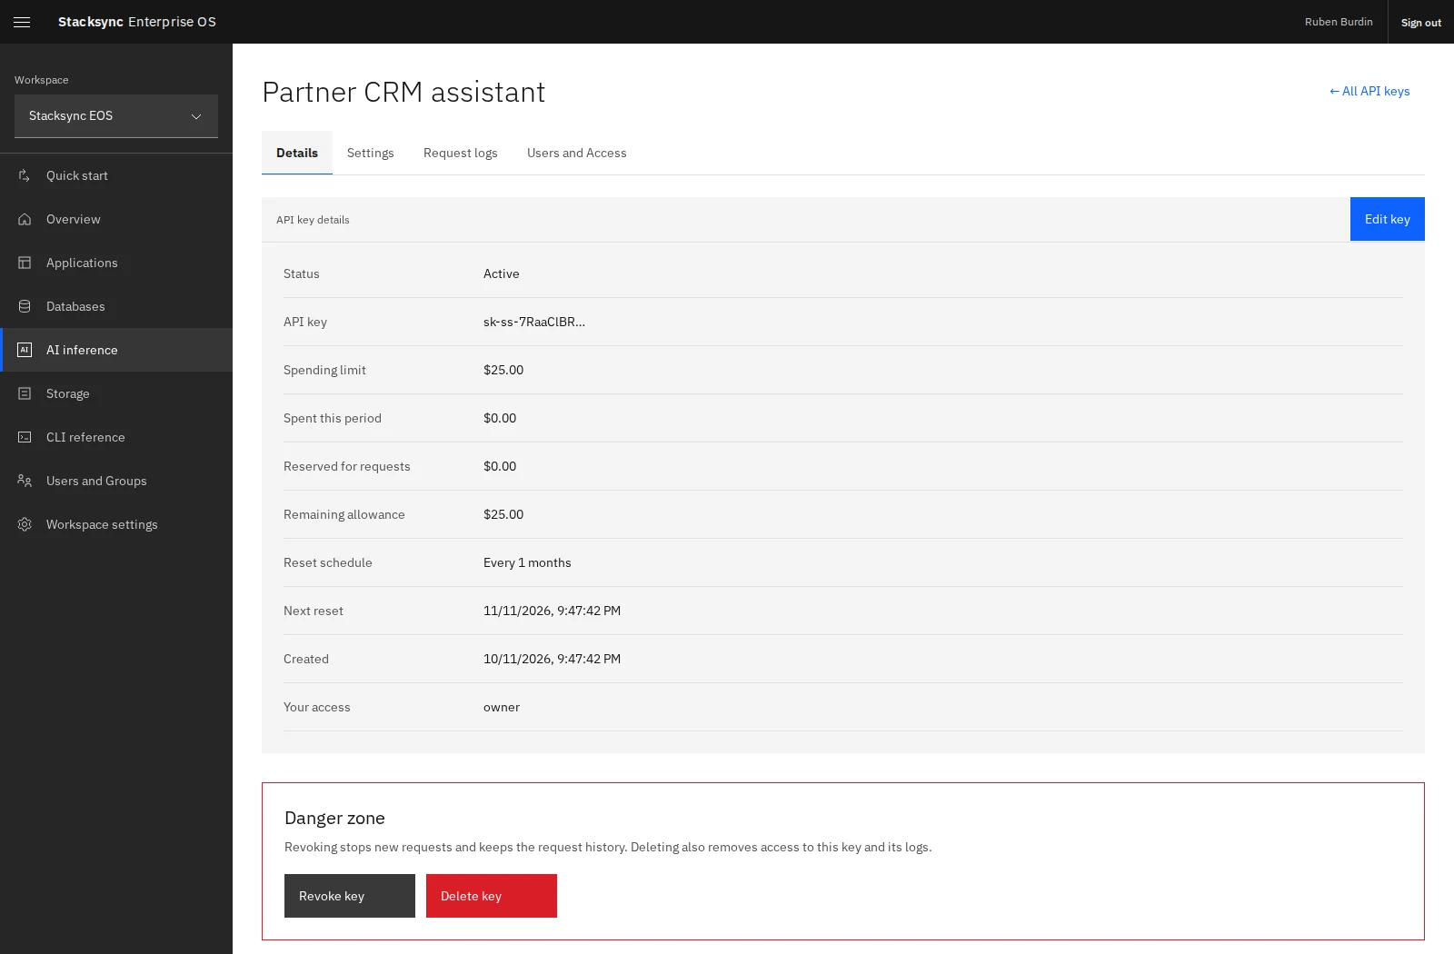
Task: Switch to the Settings tab
Action: [371, 153]
